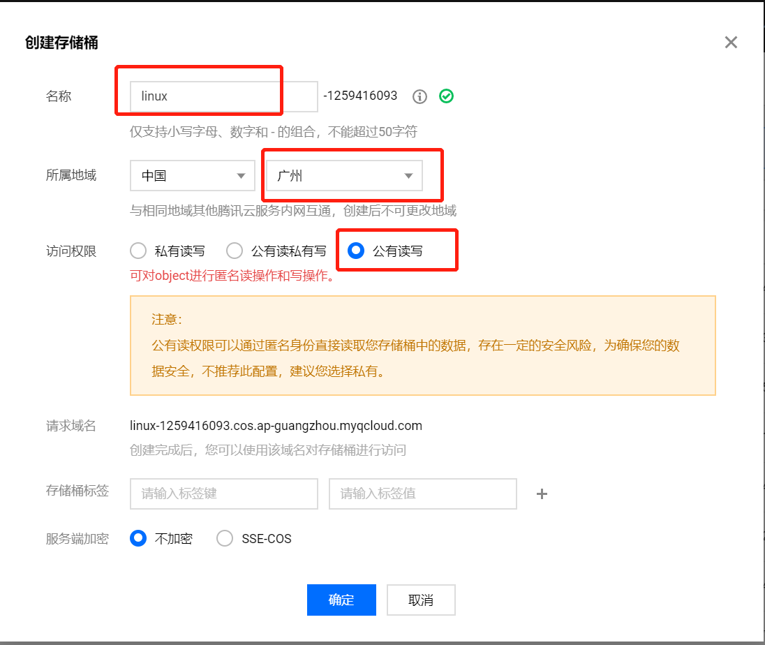Click the 创建存储桶 dialog title
The image size is (765, 645).
pyautogui.click(x=61, y=43)
